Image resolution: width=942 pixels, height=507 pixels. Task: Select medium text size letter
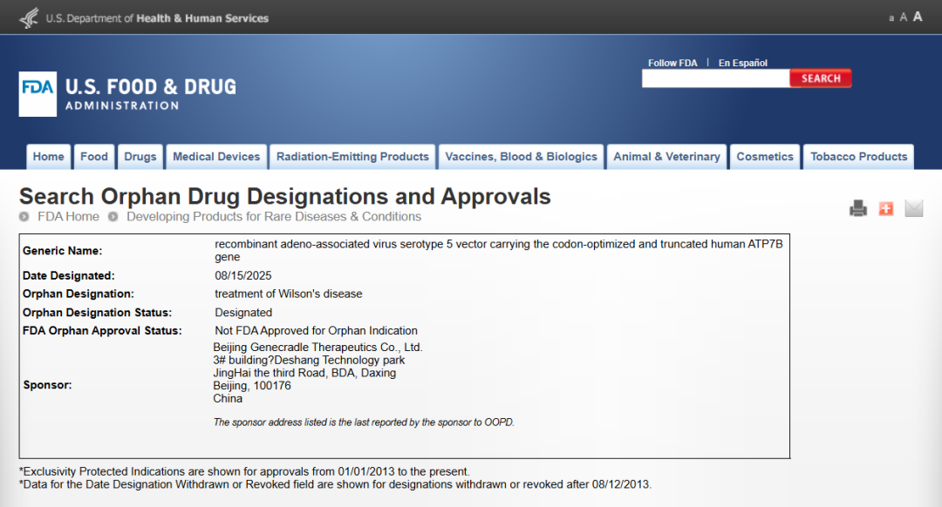coord(903,17)
